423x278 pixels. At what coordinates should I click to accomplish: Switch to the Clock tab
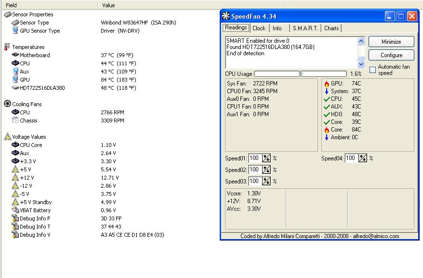click(x=259, y=28)
